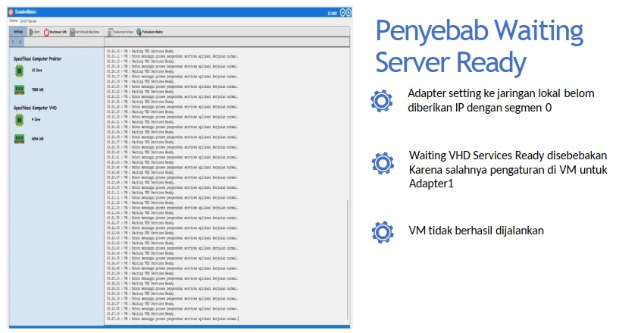
Task: Click the VHD RAM memory icon
Action: pyautogui.click(x=19, y=139)
